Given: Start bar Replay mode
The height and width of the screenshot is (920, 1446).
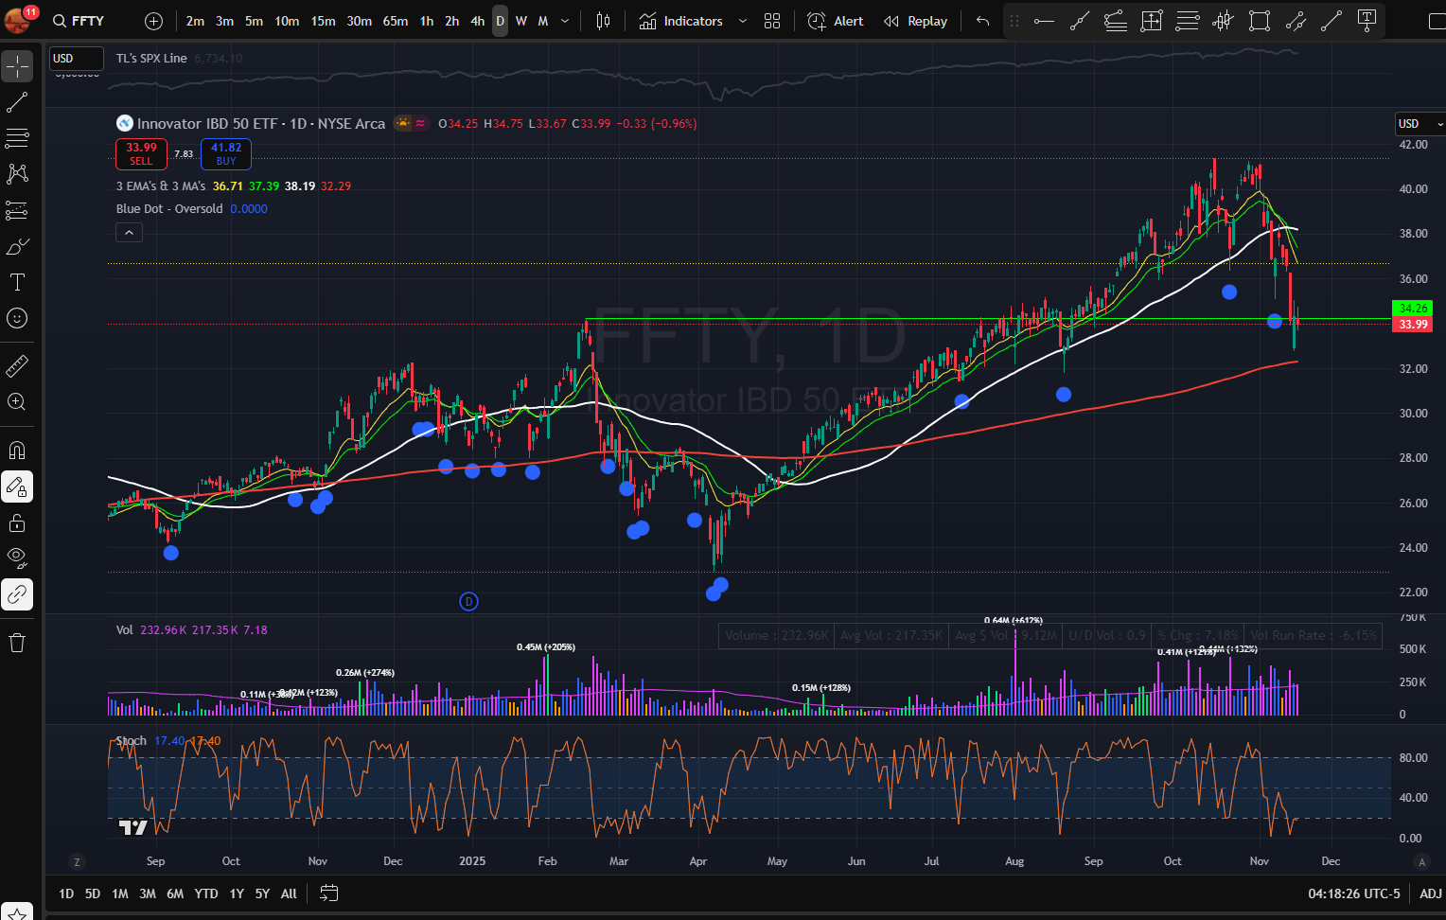Looking at the screenshot, I should point(916,21).
